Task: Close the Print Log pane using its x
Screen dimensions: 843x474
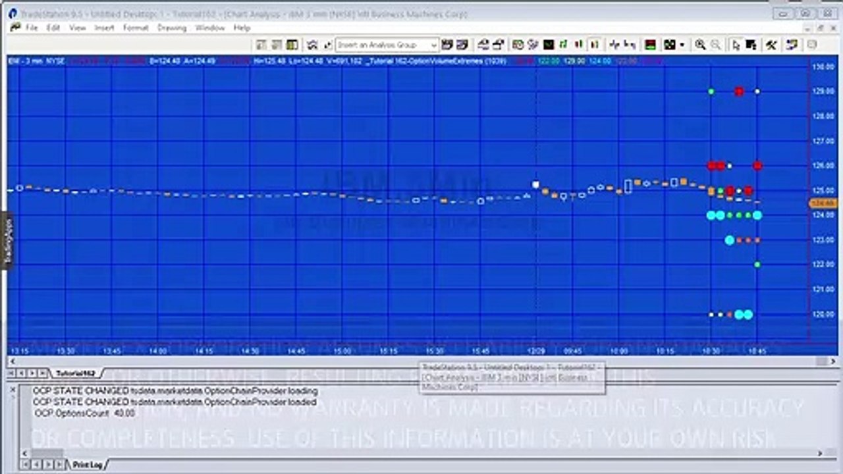Action: tap(13, 390)
